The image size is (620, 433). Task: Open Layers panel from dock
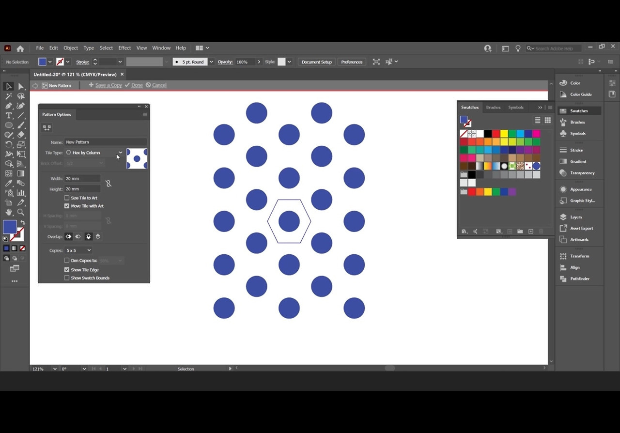pyautogui.click(x=576, y=217)
